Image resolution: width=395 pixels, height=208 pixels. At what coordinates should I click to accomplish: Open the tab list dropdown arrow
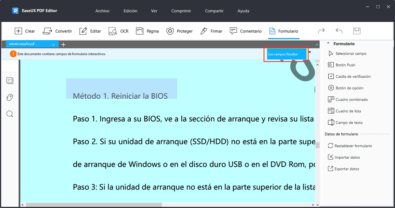click(317, 45)
